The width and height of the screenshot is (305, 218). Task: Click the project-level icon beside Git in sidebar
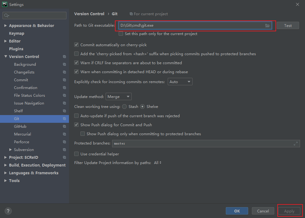point(64,118)
